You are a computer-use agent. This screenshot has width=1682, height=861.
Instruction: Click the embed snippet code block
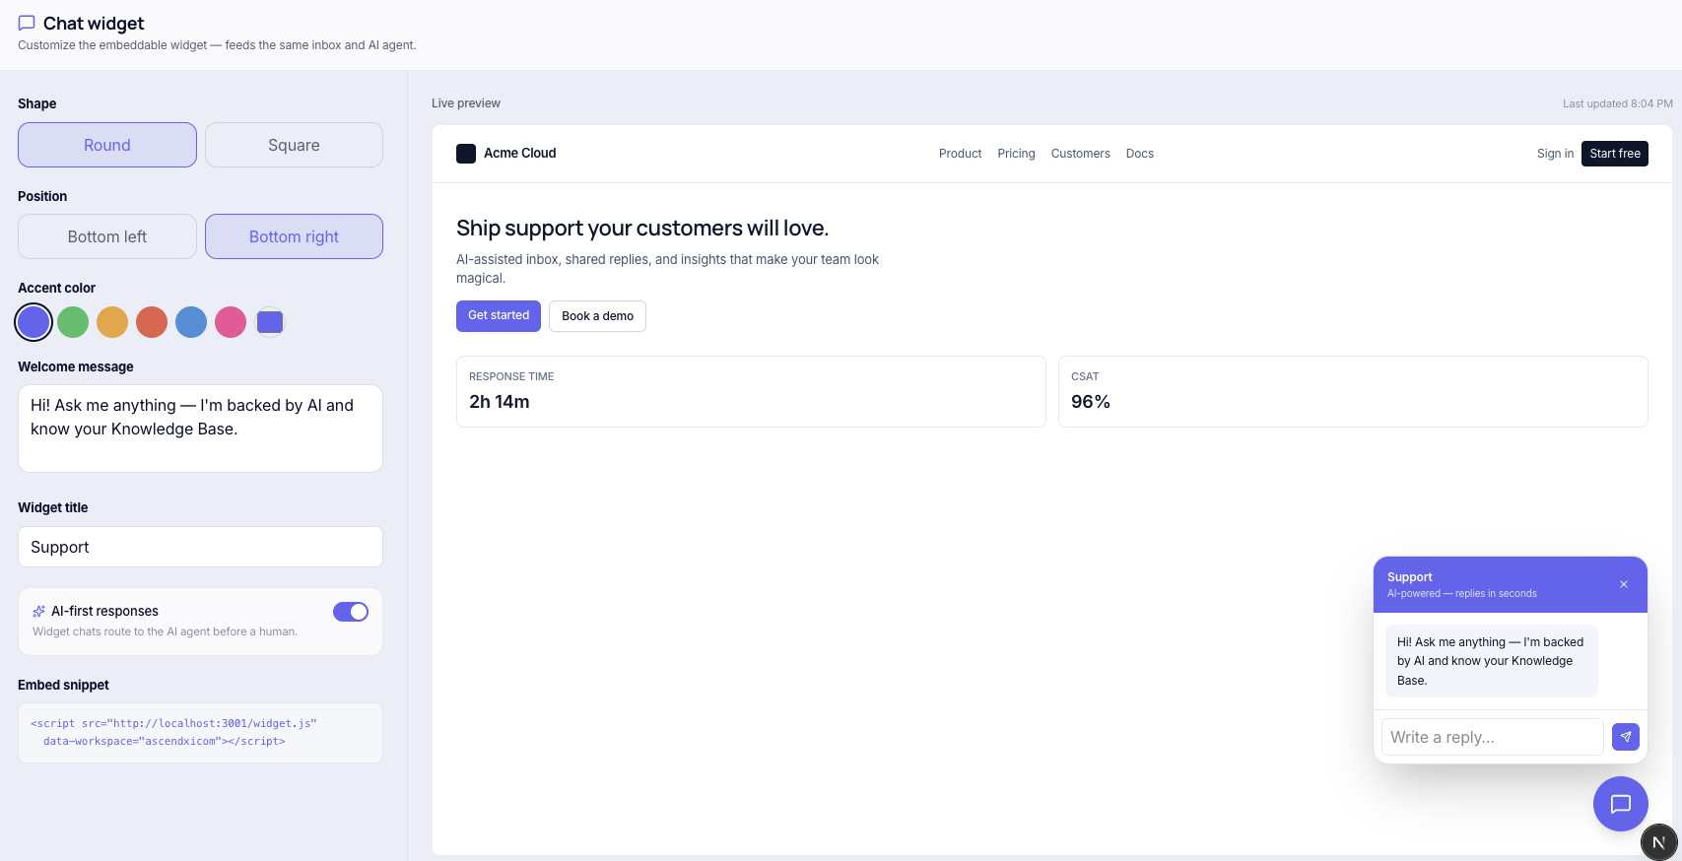tap(200, 733)
